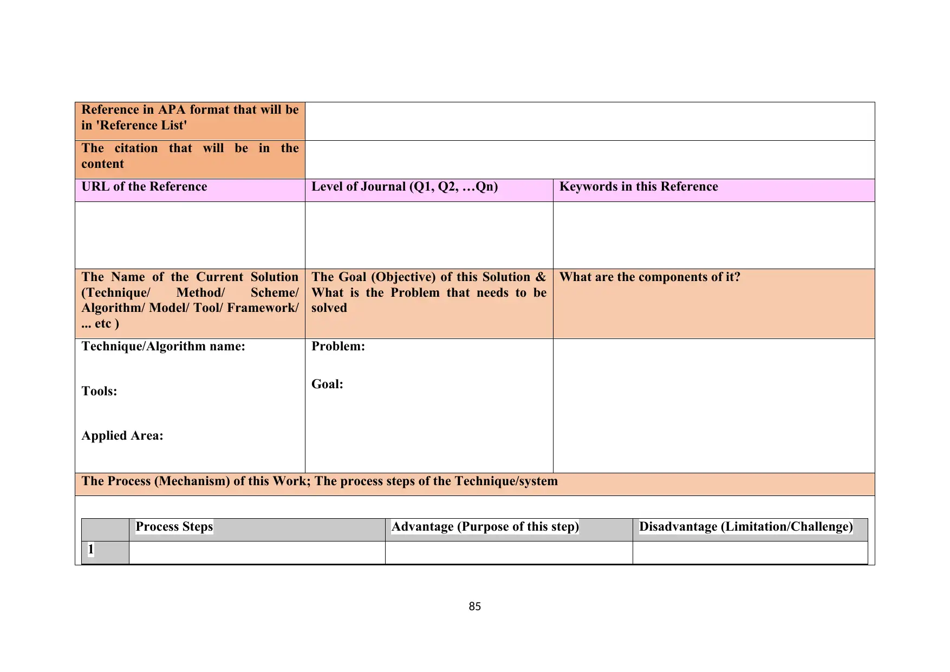This screenshot has height=672, width=950.
Task: Click the 'URL of the Reference' header
Action: coord(190,190)
